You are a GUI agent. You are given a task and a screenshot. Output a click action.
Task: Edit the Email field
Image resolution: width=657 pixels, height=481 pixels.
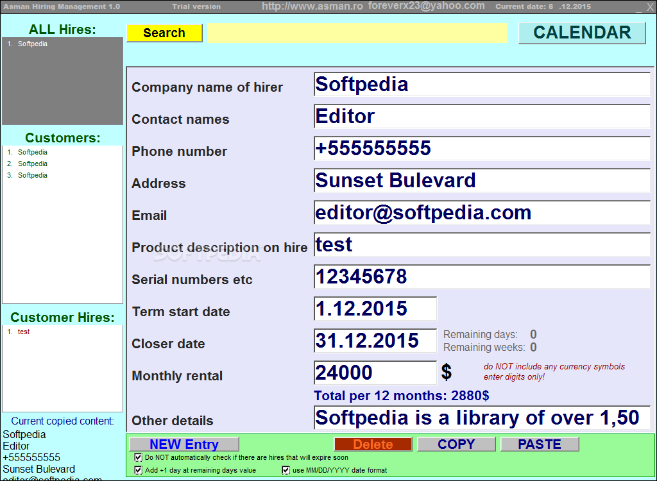tap(482, 212)
